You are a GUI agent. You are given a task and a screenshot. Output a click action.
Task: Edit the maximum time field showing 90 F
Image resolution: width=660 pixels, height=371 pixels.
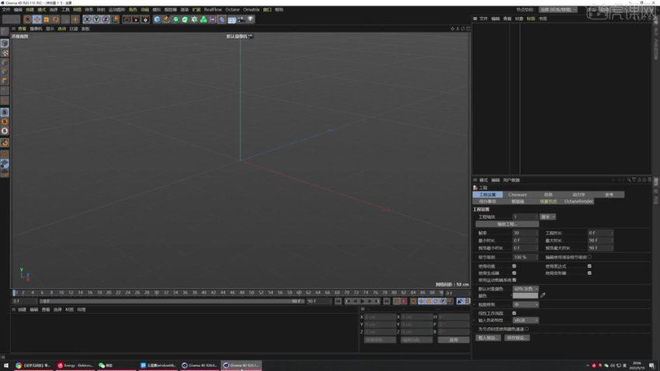599,240
